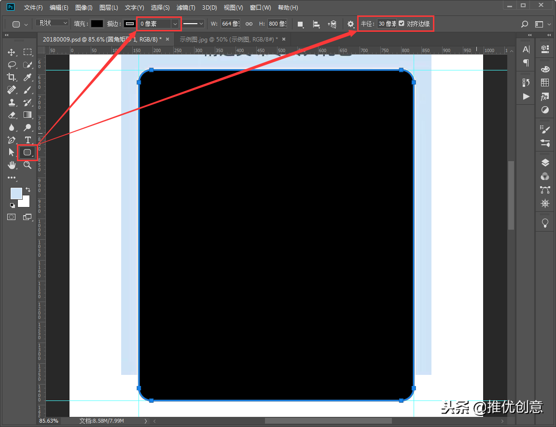
Task: Swap foreground and background colors
Action: pos(28,190)
